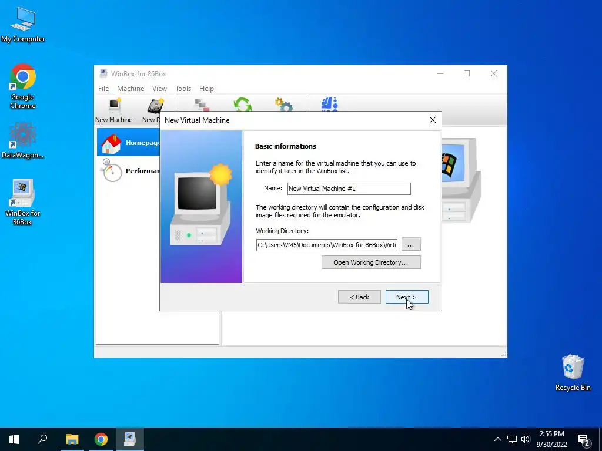The image size is (602, 451).
Task: Open the Recycle Bin desktop icon
Action: click(x=573, y=373)
